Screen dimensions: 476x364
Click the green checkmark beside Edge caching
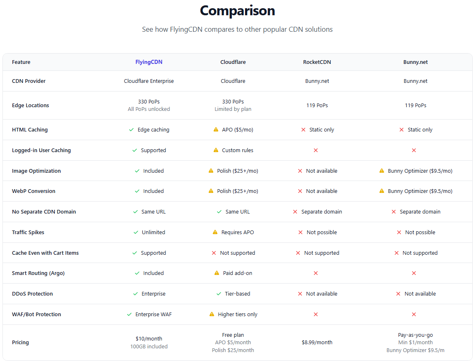[x=131, y=129]
